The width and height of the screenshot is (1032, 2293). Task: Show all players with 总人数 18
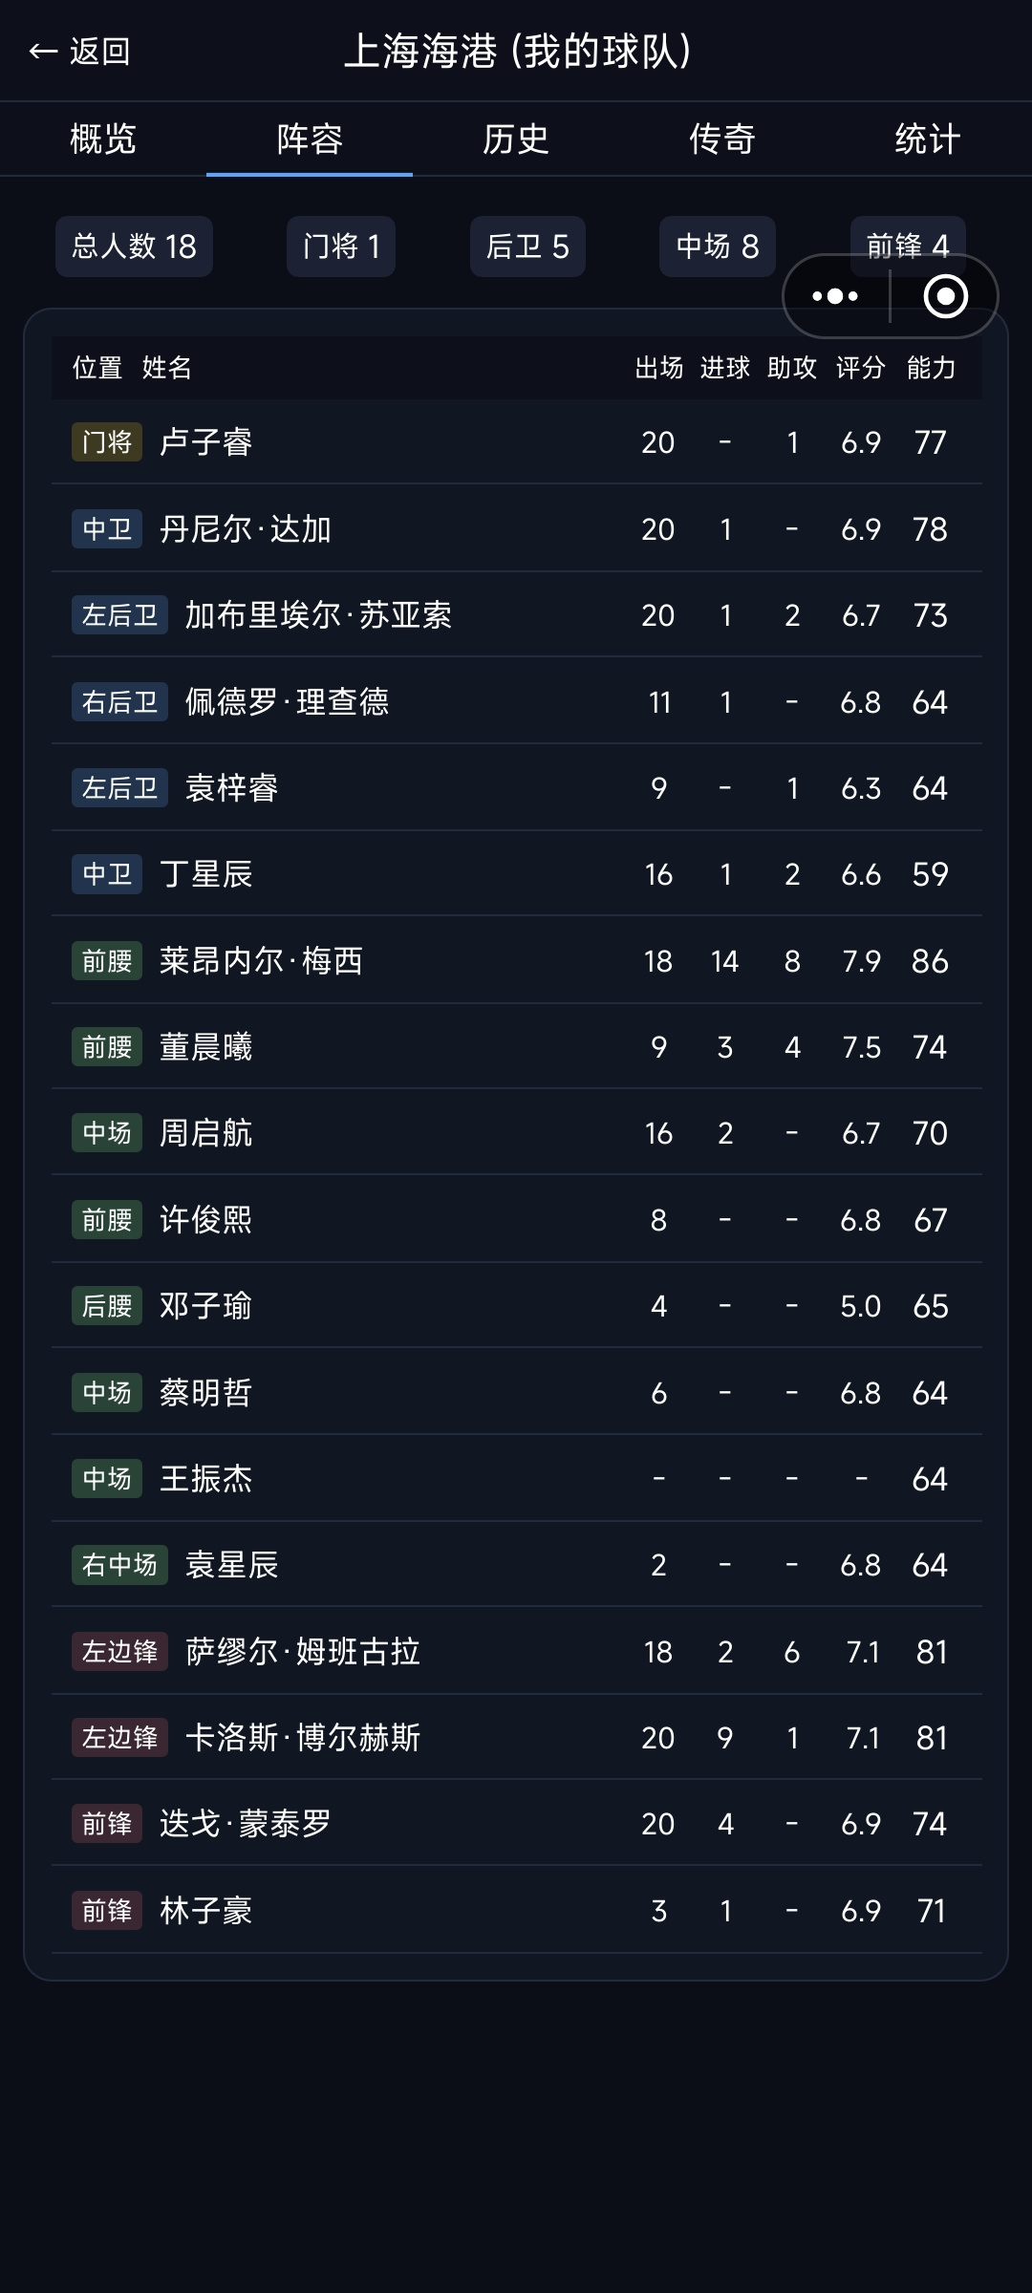coord(134,246)
